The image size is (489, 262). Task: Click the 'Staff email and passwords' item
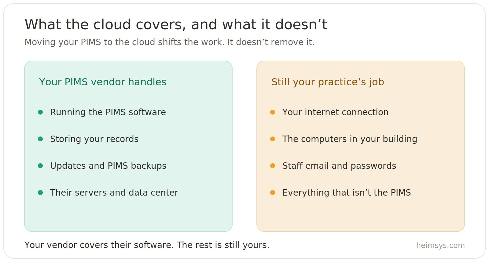[x=339, y=166]
